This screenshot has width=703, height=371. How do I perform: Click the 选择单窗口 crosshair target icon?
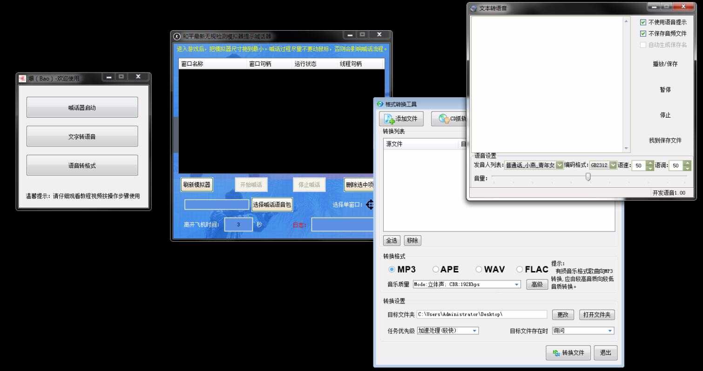pyautogui.click(x=370, y=205)
